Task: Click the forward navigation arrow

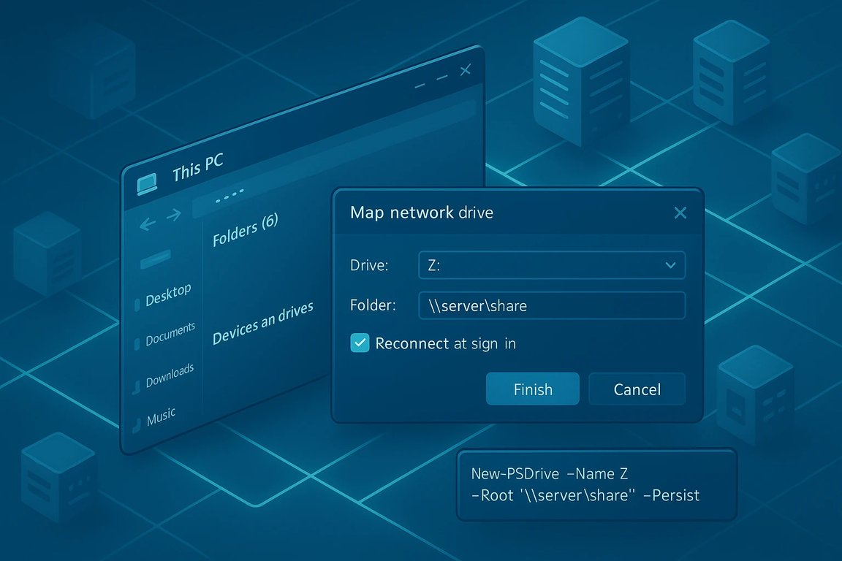Action: coord(174,217)
